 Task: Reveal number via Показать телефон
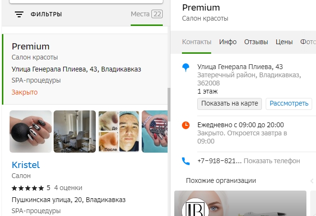(x=272, y=161)
